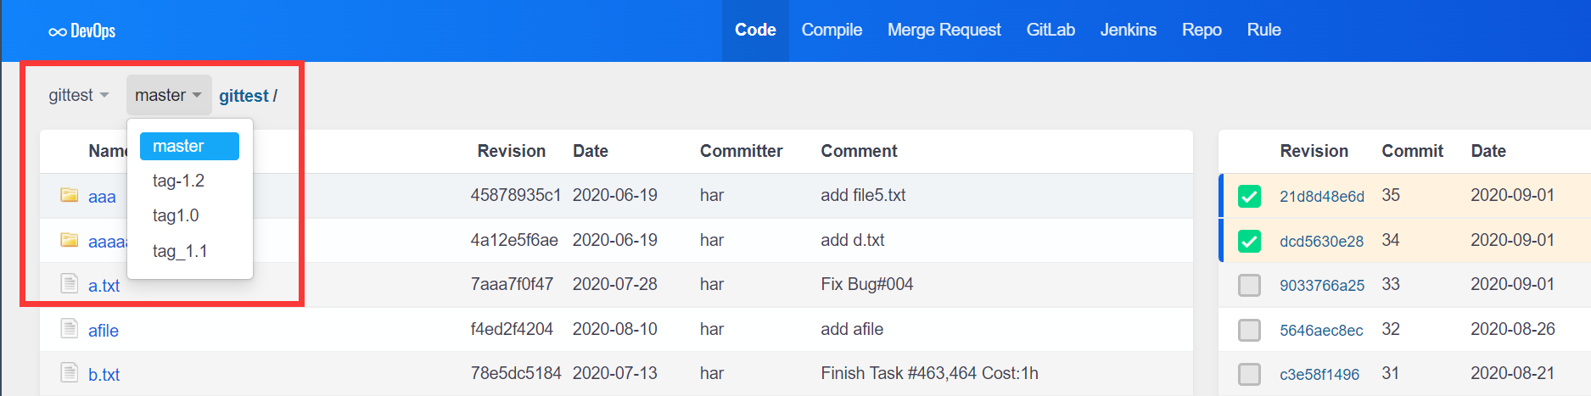This screenshot has height=396, width=1591.
Task: Open the Jenkins tab
Action: point(1128,30)
